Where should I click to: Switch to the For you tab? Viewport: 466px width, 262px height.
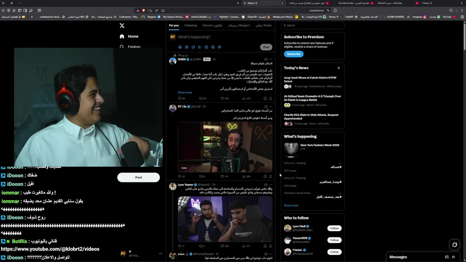click(174, 25)
